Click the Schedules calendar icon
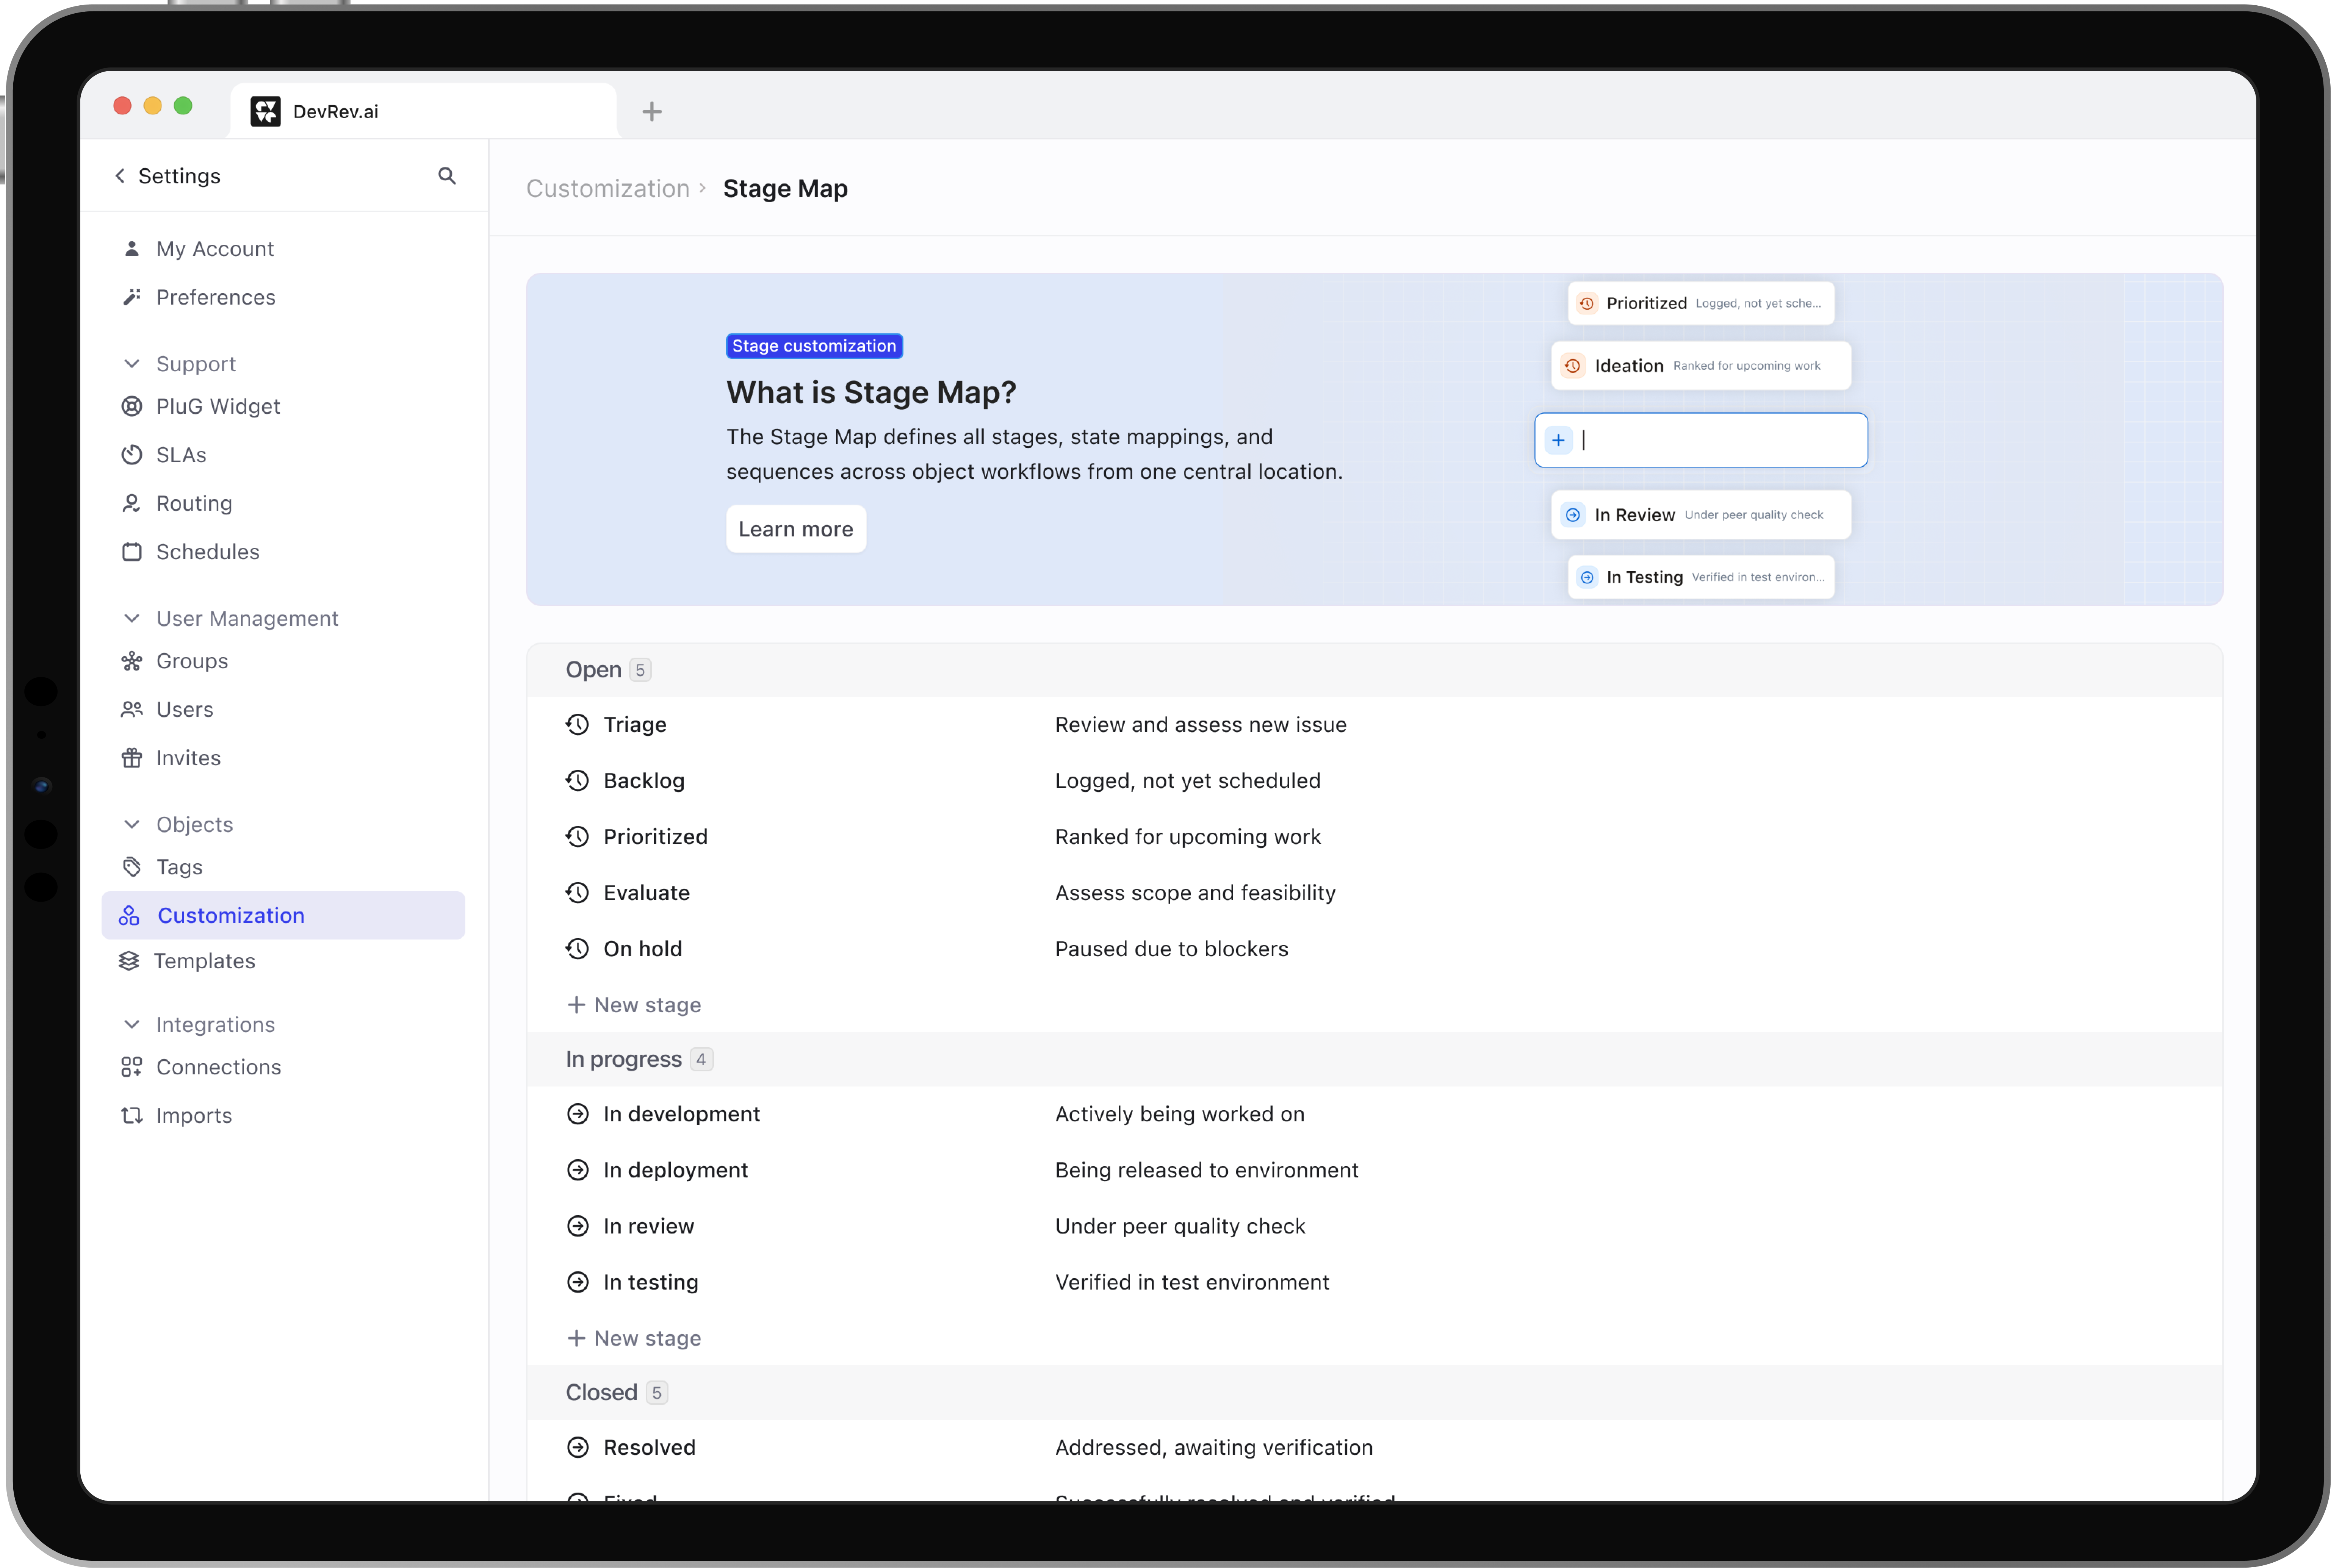2331x1568 pixels. (131, 552)
